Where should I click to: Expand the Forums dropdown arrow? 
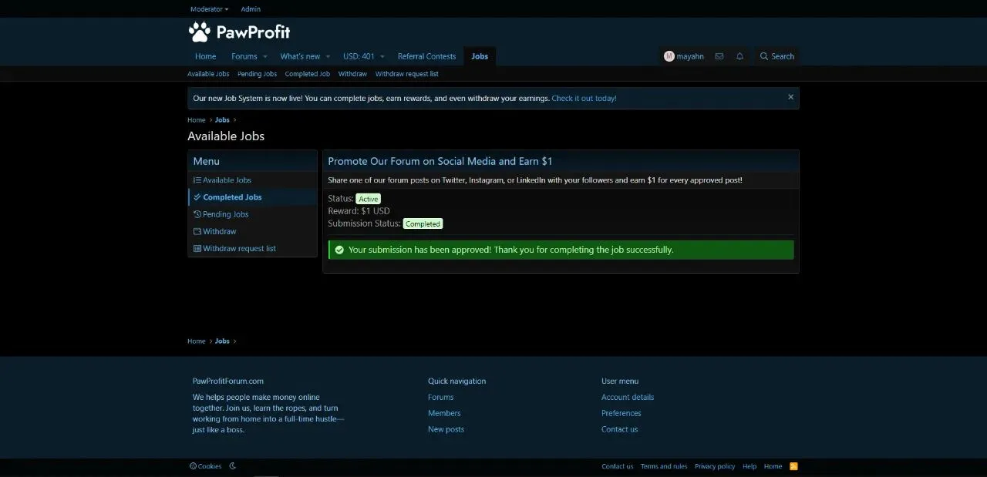pos(265,56)
